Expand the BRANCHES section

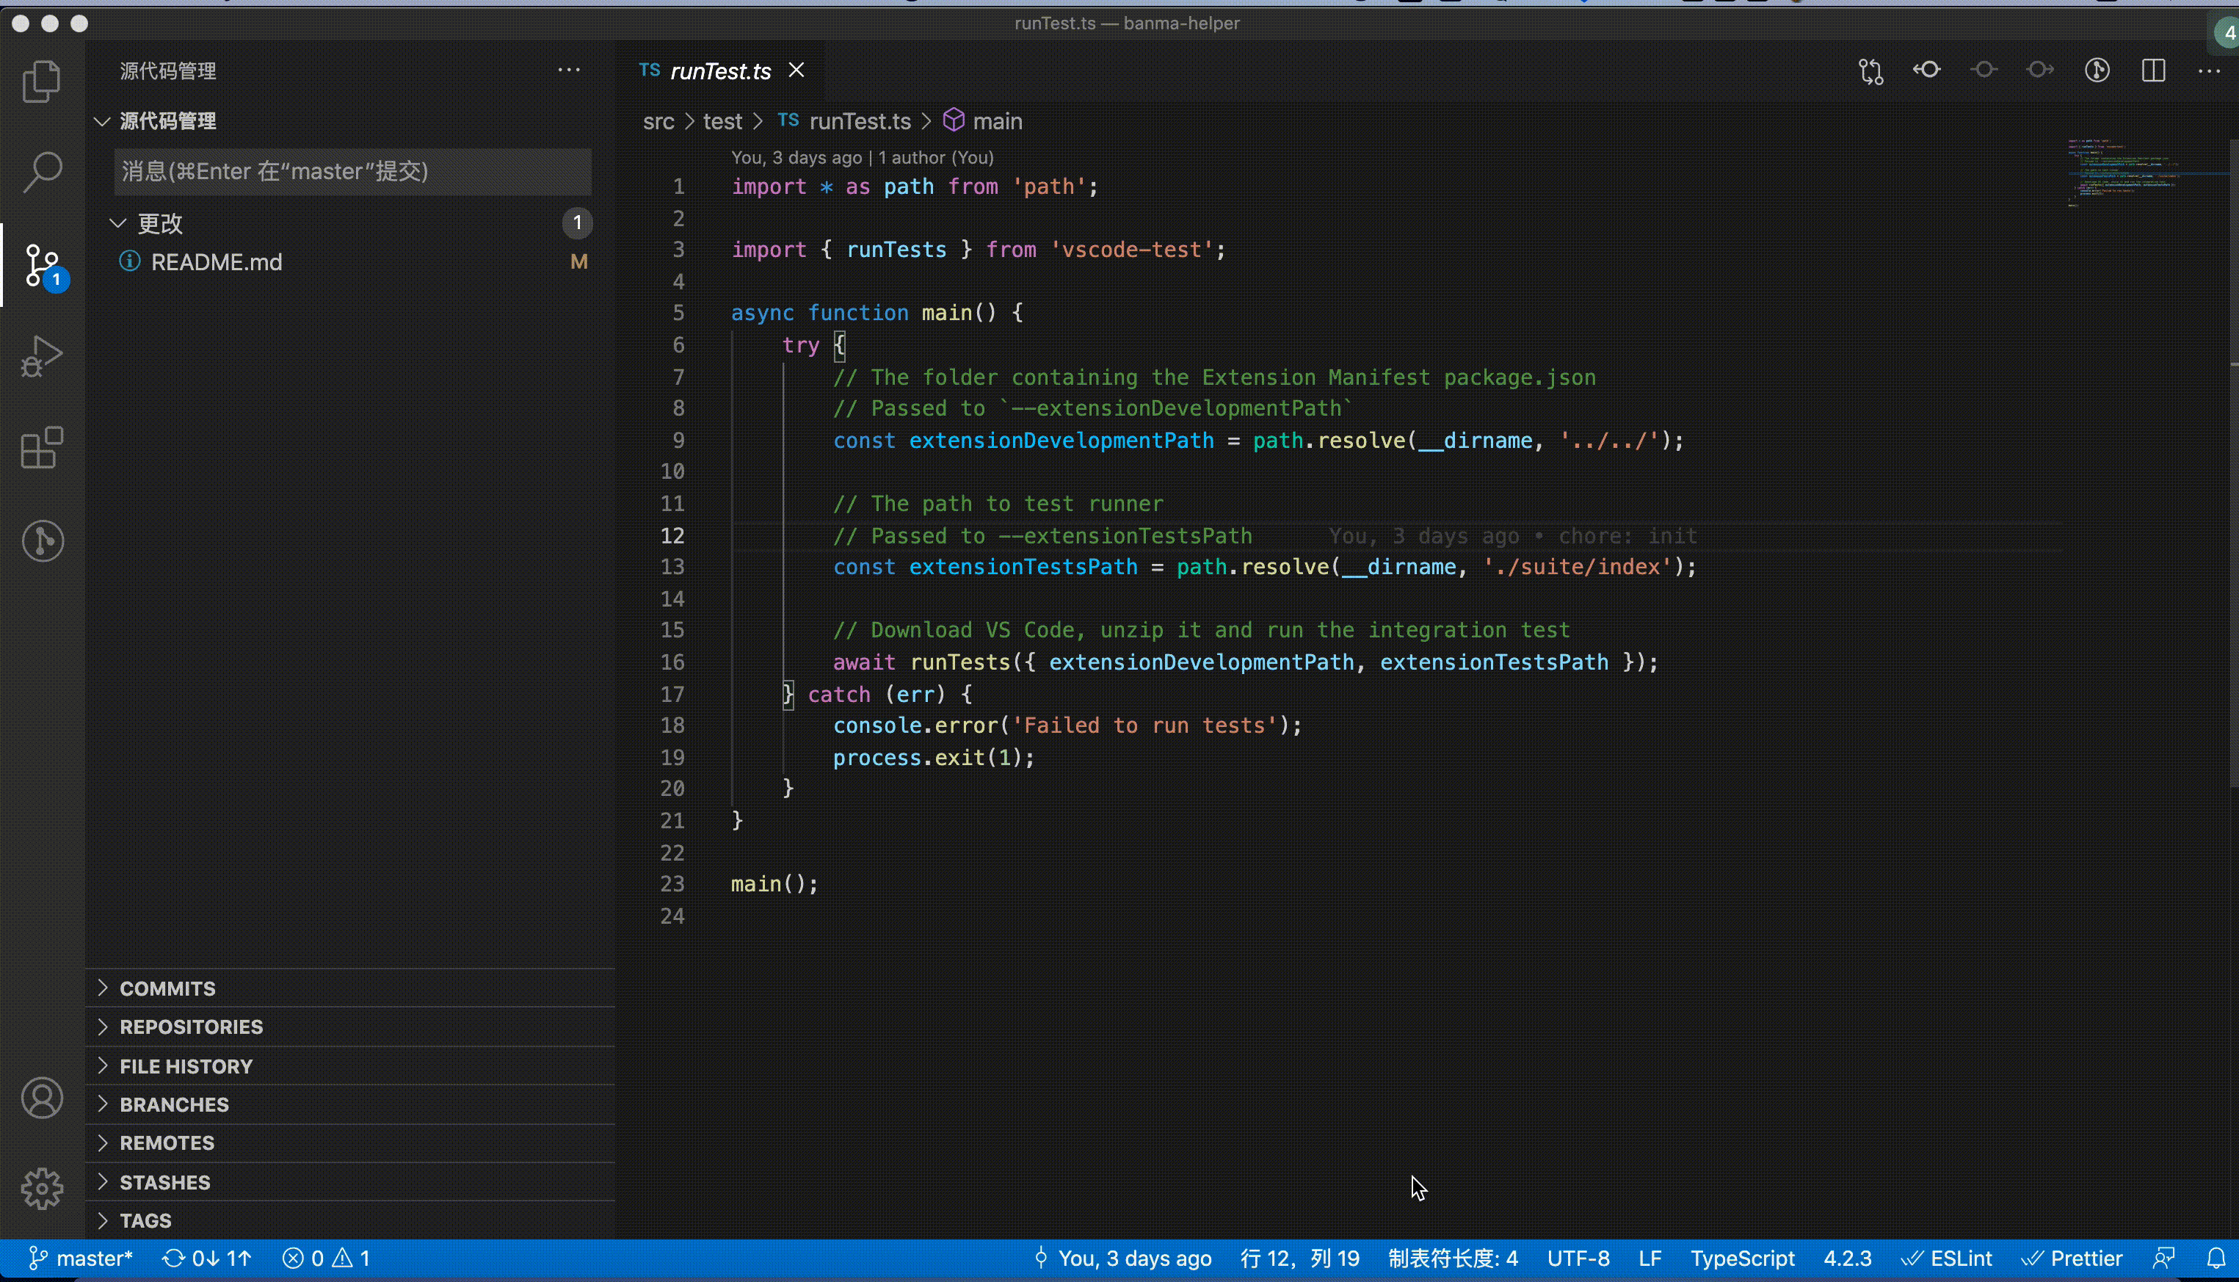[x=350, y=1104]
